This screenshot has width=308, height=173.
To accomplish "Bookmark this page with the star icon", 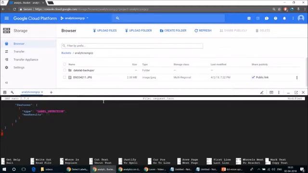I will (x=279, y=9).
